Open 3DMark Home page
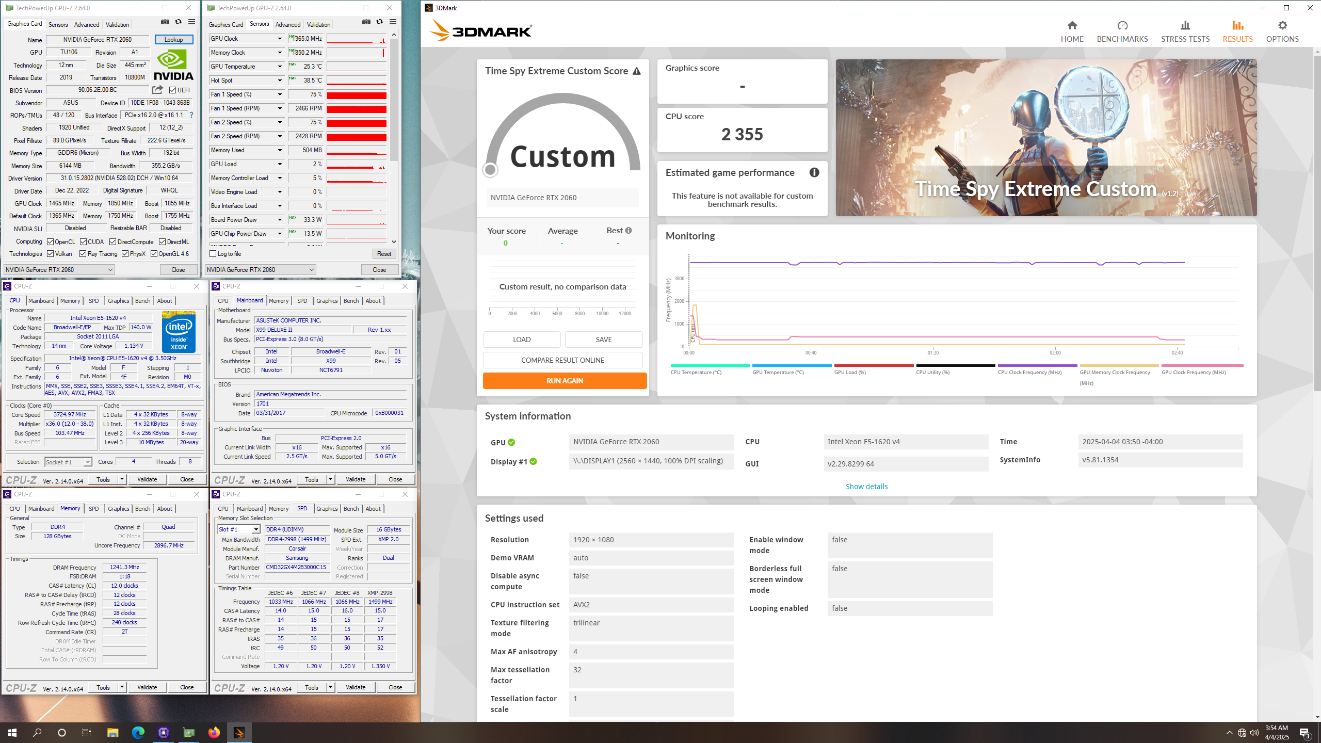 (1072, 31)
